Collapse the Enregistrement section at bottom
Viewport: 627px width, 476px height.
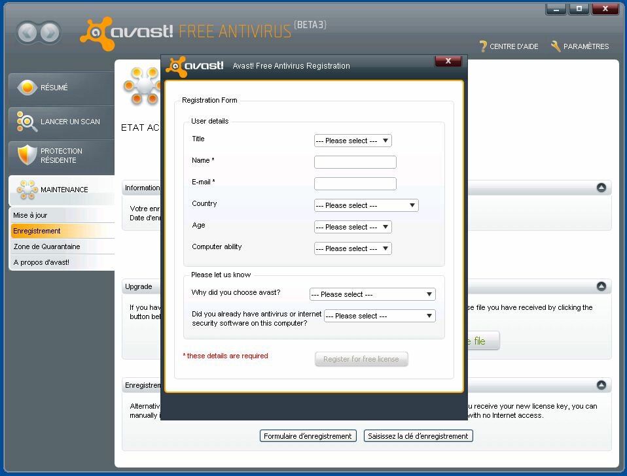(601, 385)
